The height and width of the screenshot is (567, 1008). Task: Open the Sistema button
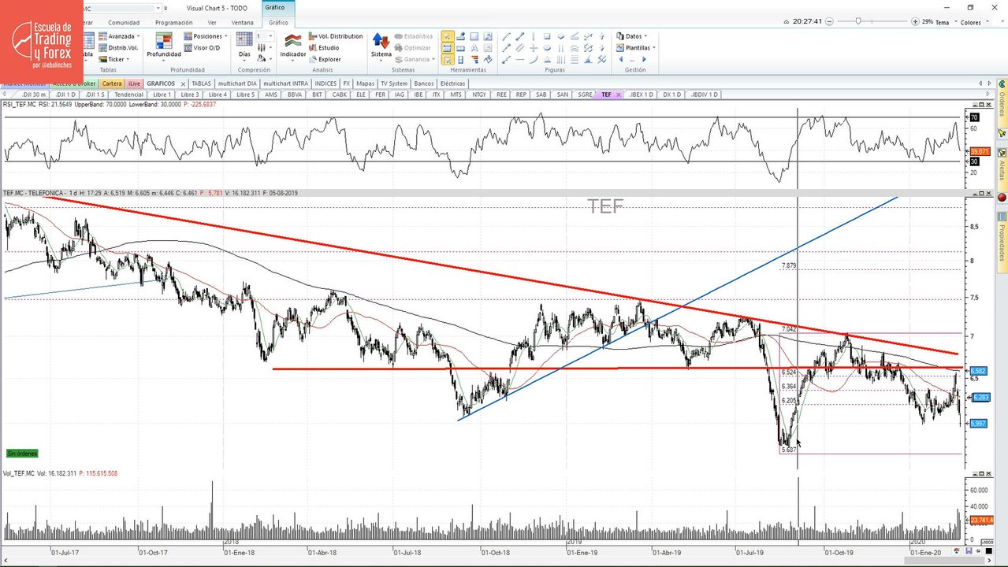coord(381,46)
